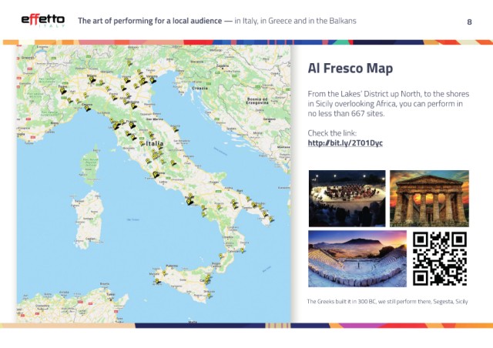Viewport: 493px width, 348px height.
Task: Click the slide header title text
Action: tap(217, 21)
